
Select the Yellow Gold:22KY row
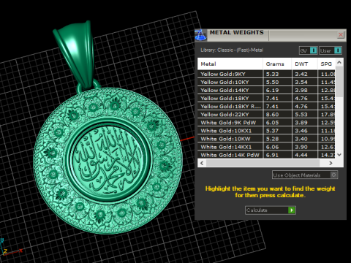(266, 115)
